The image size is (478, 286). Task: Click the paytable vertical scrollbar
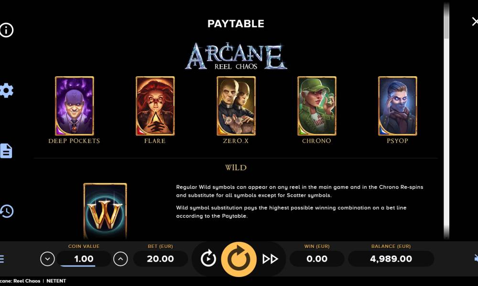click(446, 122)
